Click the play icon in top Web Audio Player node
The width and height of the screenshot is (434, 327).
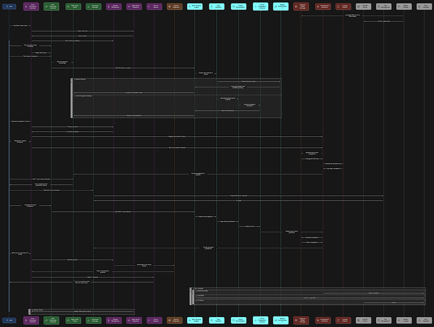pyautogui.click(x=68, y=6)
